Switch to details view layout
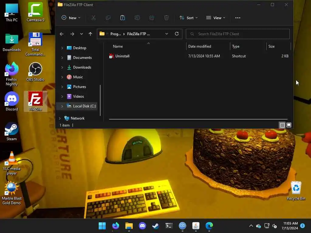Viewport: 311px width, 233px height. click(x=282, y=125)
